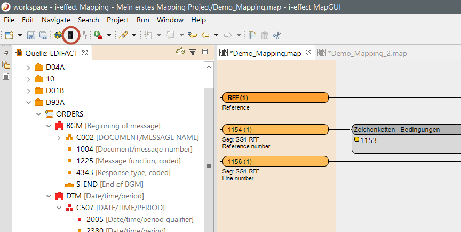Click the sync arrows icon in EDIFACT panel
The width and height of the screenshot is (461, 232).
click(x=180, y=52)
